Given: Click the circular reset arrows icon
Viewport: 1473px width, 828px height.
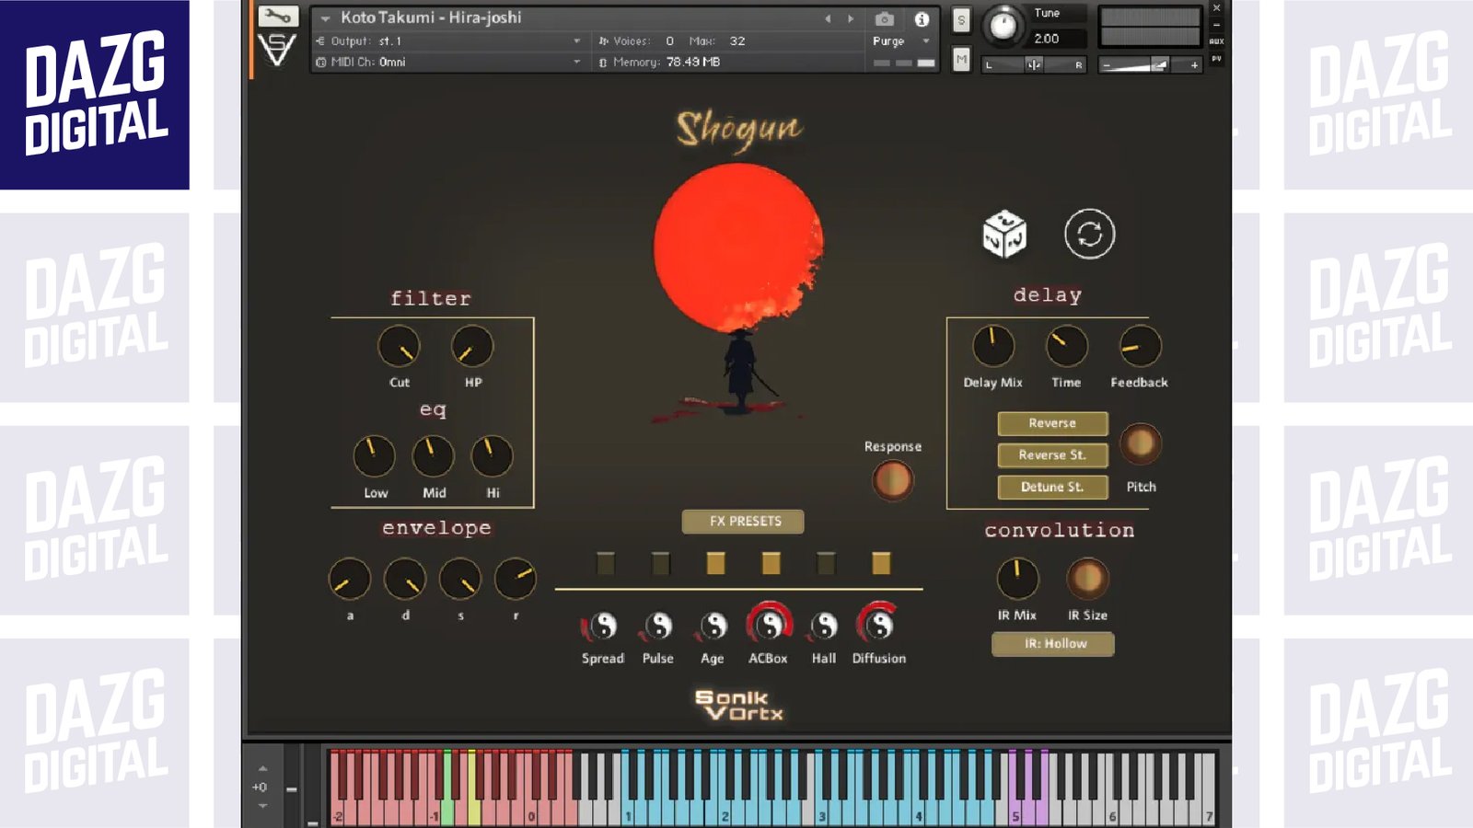Looking at the screenshot, I should (1090, 234).
